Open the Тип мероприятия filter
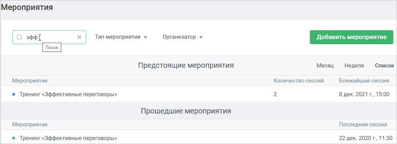Screen dimensions: 397x144 (121, 37)
